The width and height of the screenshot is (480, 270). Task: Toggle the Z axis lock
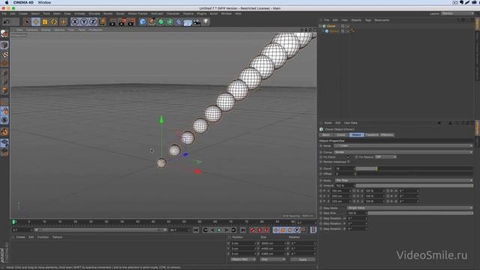[x=93, y=22]
